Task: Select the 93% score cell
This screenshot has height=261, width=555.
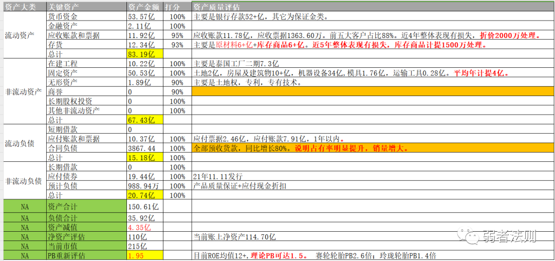Action: coord(177,45)
